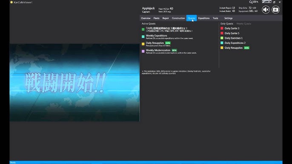Click the Active Quests heading

tap(149, 24)
